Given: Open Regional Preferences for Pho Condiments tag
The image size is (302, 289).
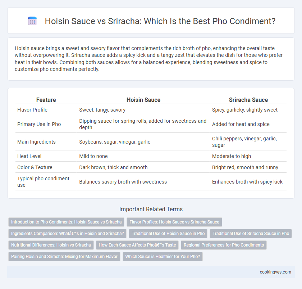Looking at the screenshot, I should [x=224, y=245].
